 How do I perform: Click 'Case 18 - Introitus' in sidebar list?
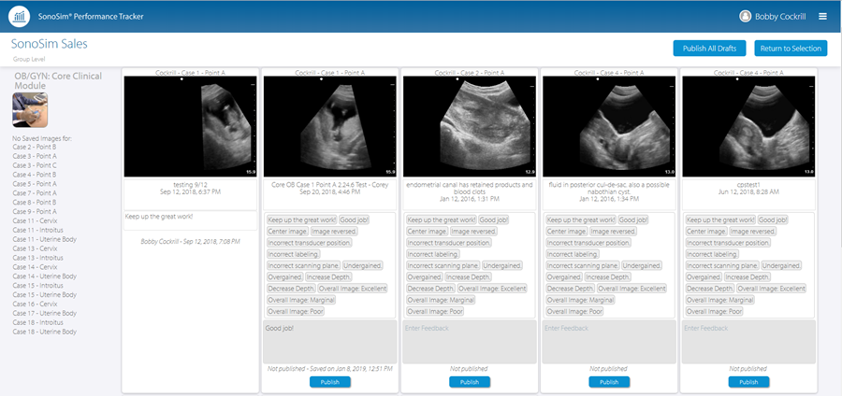coord(37,322)
